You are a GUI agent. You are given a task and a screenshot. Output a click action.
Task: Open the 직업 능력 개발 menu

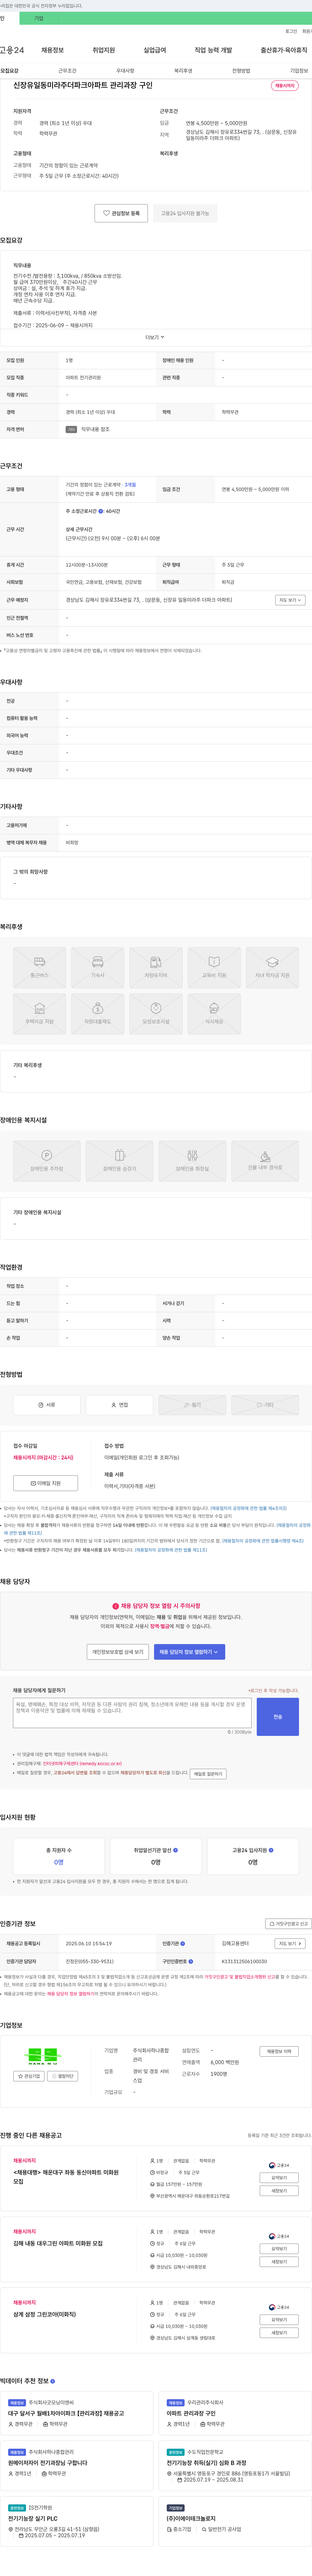click(x=213, y=50)
